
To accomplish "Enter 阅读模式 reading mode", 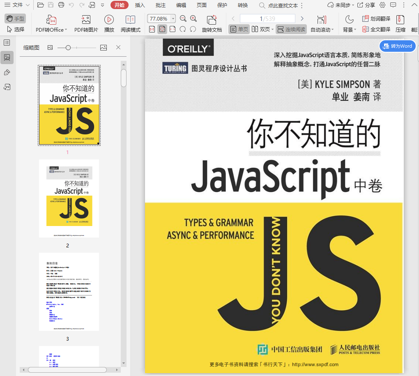I will click(x=130, y=23).
